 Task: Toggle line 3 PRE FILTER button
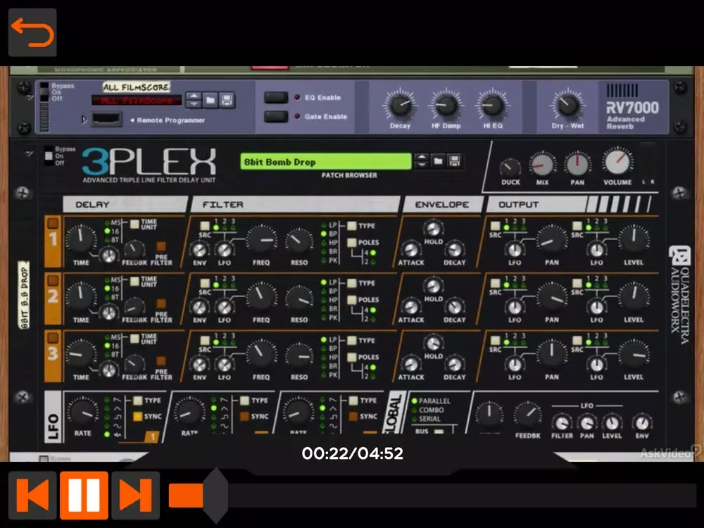161,360
